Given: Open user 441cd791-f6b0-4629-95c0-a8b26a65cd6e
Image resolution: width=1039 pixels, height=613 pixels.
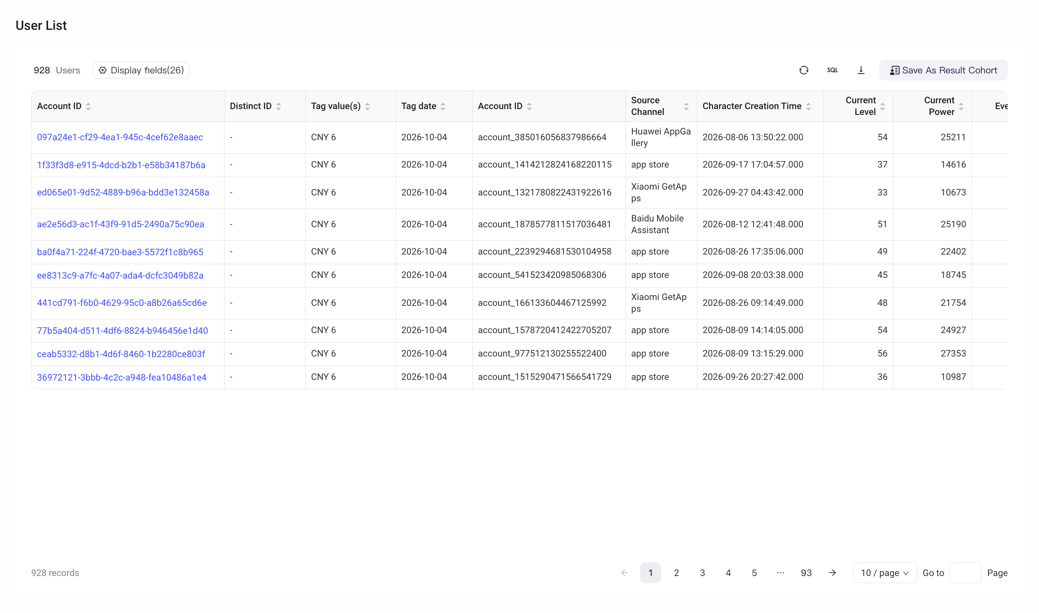Looking at the screenshot, I should (x=122, y=303).
